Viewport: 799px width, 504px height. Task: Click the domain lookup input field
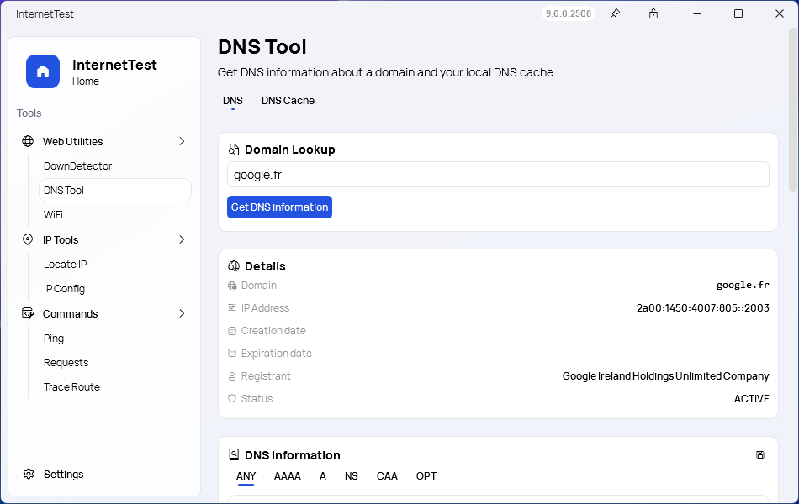coord(498,175)
